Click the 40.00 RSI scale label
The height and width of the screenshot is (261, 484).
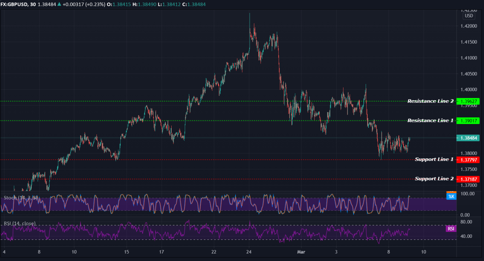click(x=466, y=236)
